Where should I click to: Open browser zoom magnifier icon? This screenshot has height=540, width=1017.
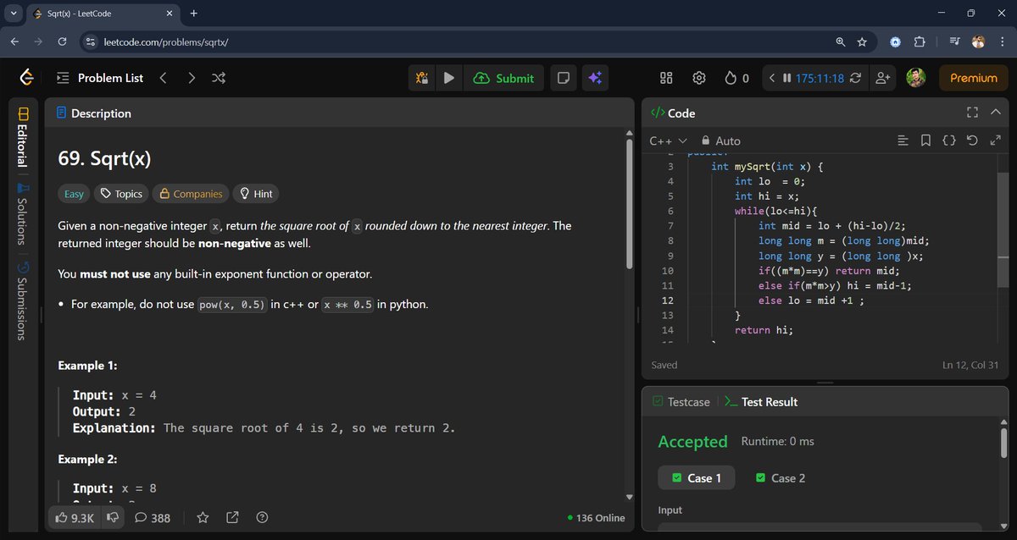(x=841, y=41)
